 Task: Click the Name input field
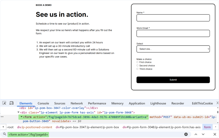(x=173, y=18)
